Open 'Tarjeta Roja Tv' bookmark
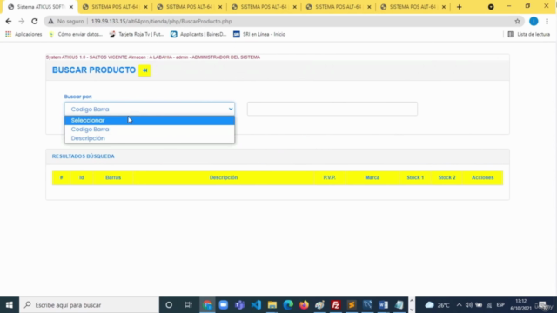 click(137, 34)
